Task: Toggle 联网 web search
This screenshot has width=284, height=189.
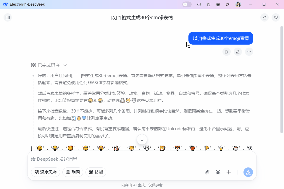Action: [73, 172]
